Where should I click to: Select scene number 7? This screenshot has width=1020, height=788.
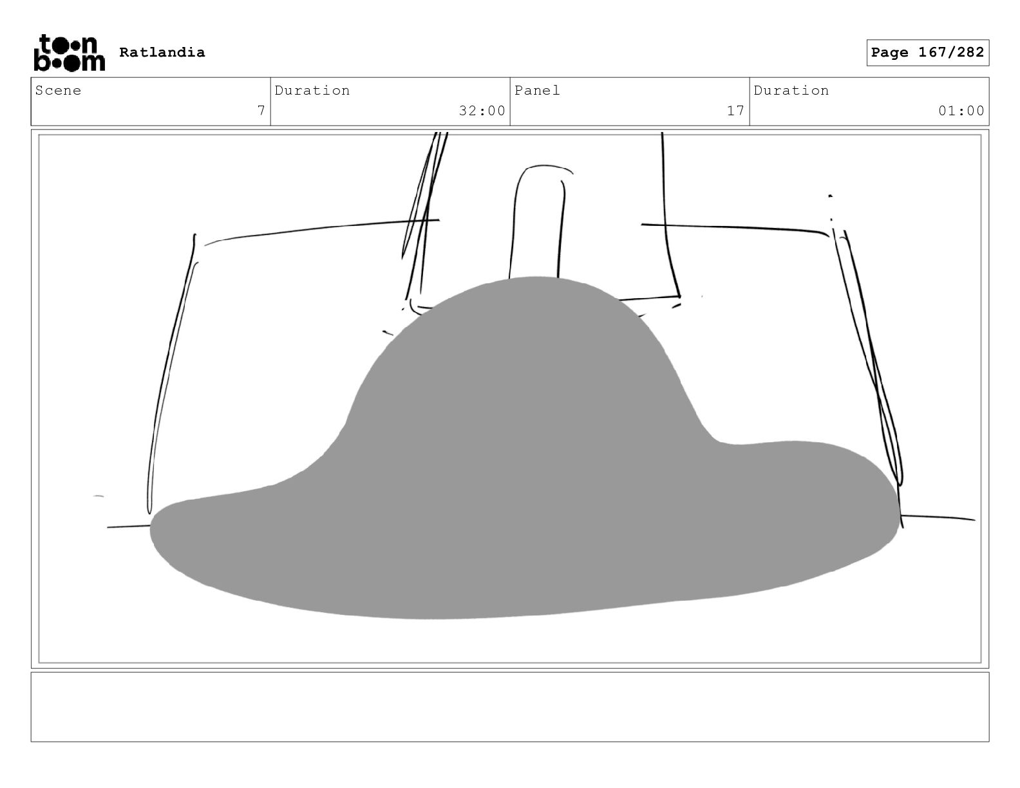(261, 111)
